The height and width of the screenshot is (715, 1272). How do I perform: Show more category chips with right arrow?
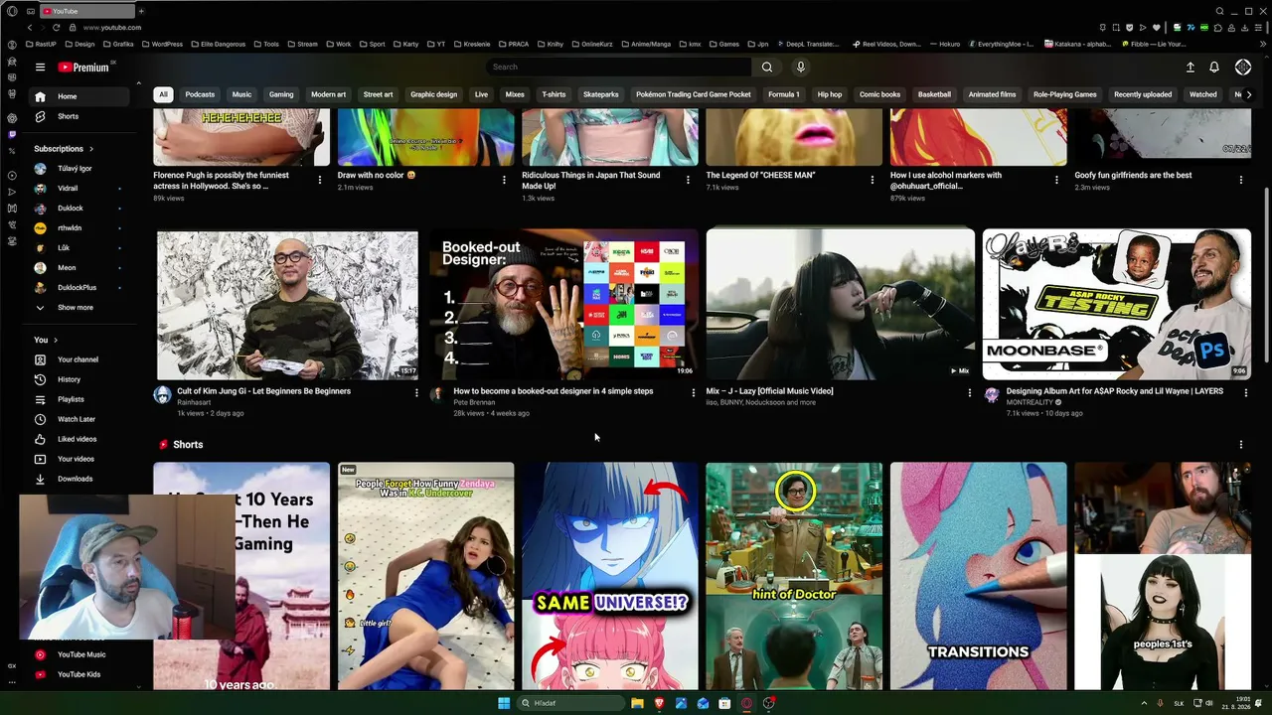coord(1248,94)
